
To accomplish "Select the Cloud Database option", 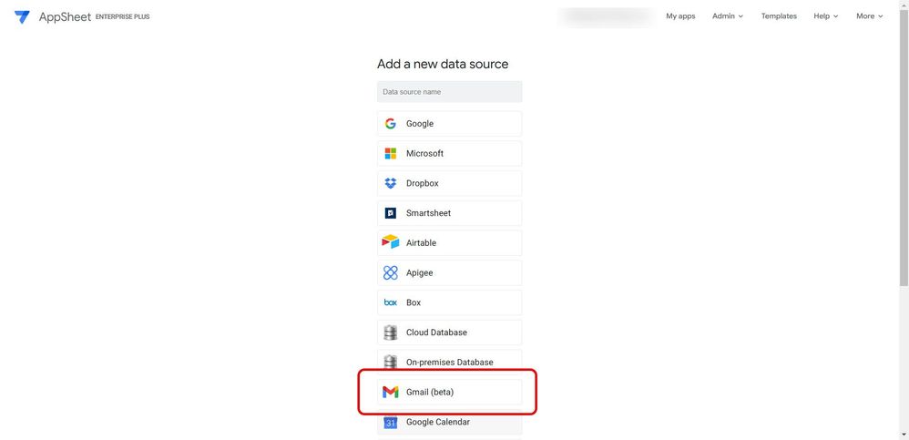I will pyautogui.click(x=449, y=333).
